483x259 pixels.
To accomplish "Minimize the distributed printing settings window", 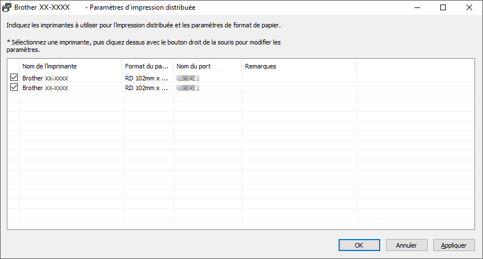I will pyautogui.click(x=417, y=7).
